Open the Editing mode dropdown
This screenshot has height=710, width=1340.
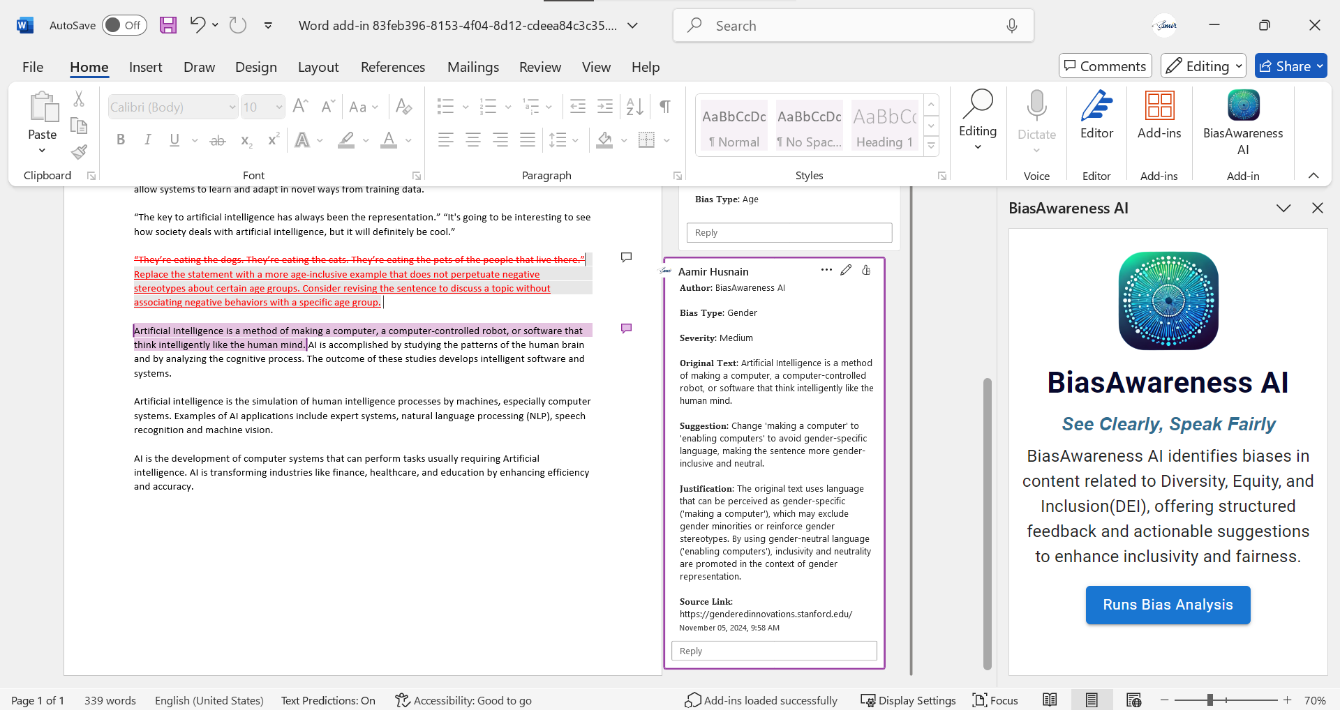tap(1203, 66)
